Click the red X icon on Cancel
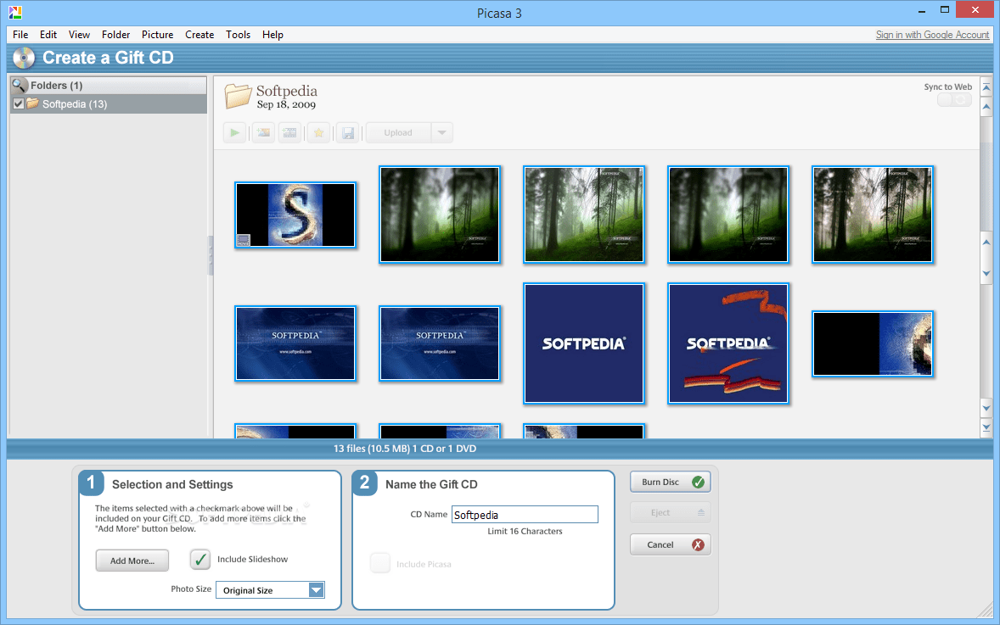 pyautogui.click(x=699, y=544)
